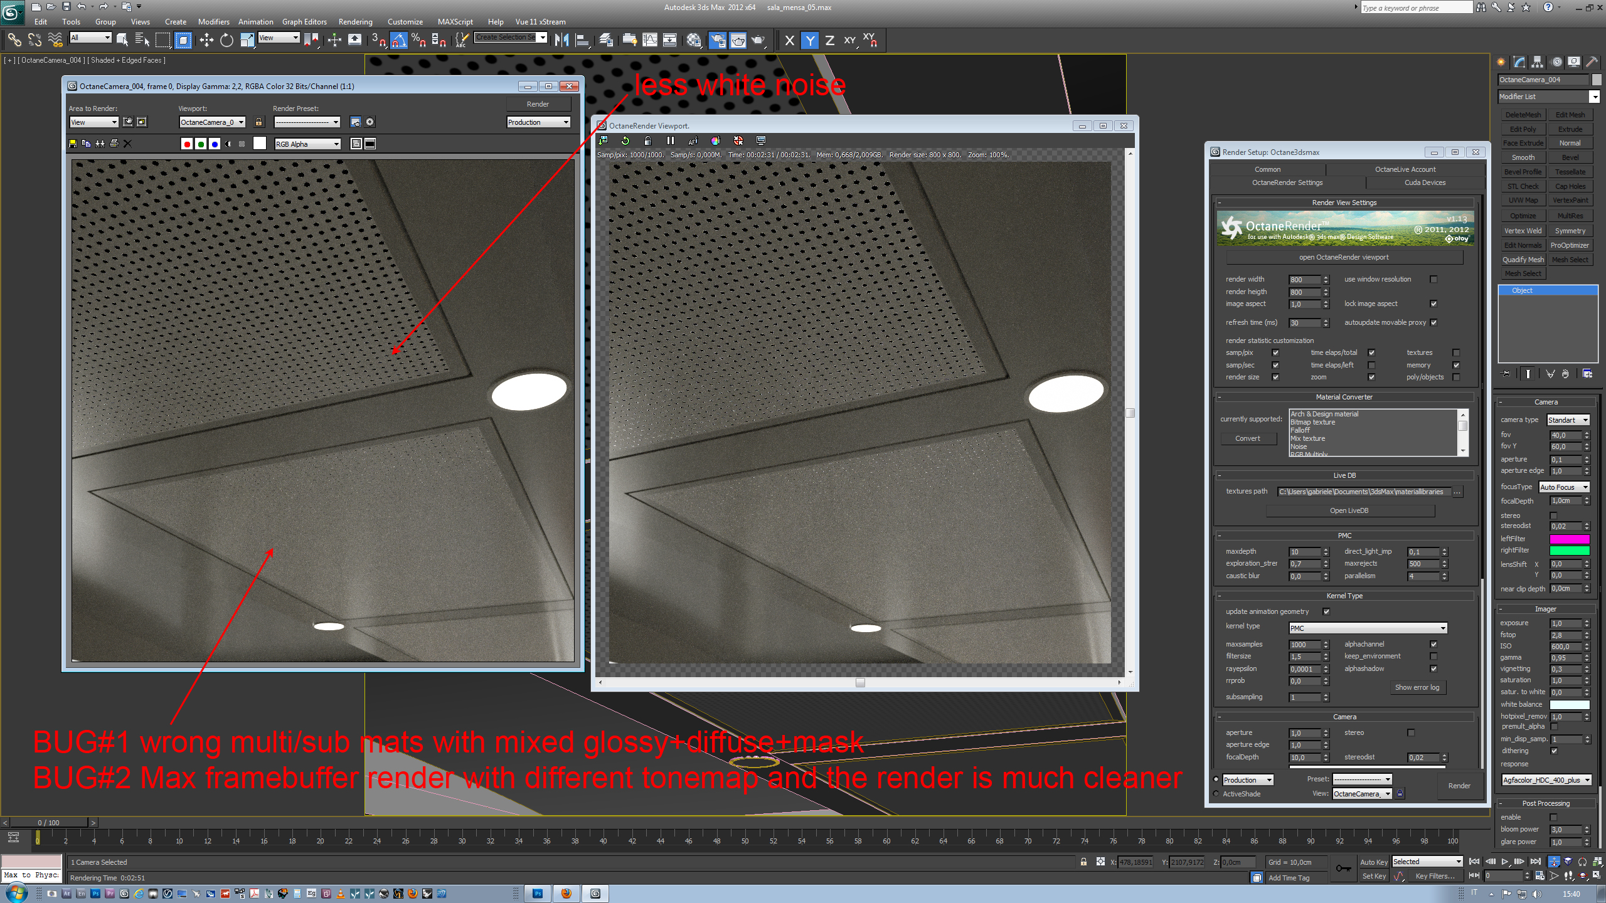Enable use window resolution checkbox
Viewport: 1606px width, 903px height.
point(1433,279)
